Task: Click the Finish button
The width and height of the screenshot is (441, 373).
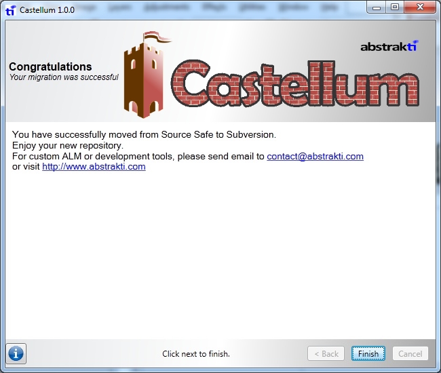Action: [368, 353]
